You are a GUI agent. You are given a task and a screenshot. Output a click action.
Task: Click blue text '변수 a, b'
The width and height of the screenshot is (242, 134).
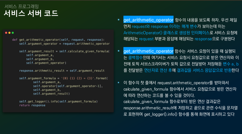(x=231, y=64)
